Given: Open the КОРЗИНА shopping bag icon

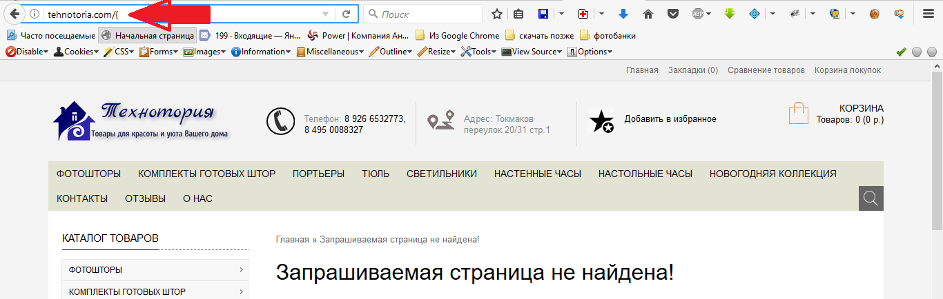Looking at the screenshot, I should pyautogui.click(x=799, y=113).
